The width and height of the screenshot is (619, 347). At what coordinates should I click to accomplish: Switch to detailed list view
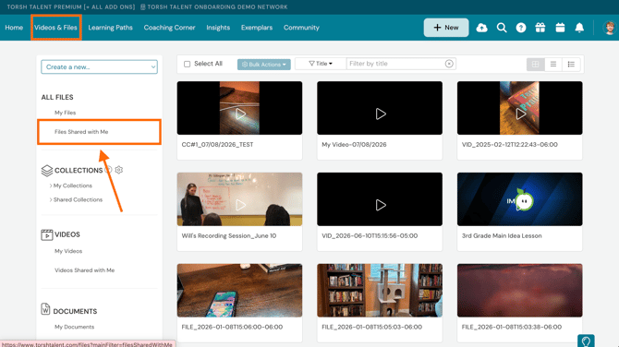571,64
